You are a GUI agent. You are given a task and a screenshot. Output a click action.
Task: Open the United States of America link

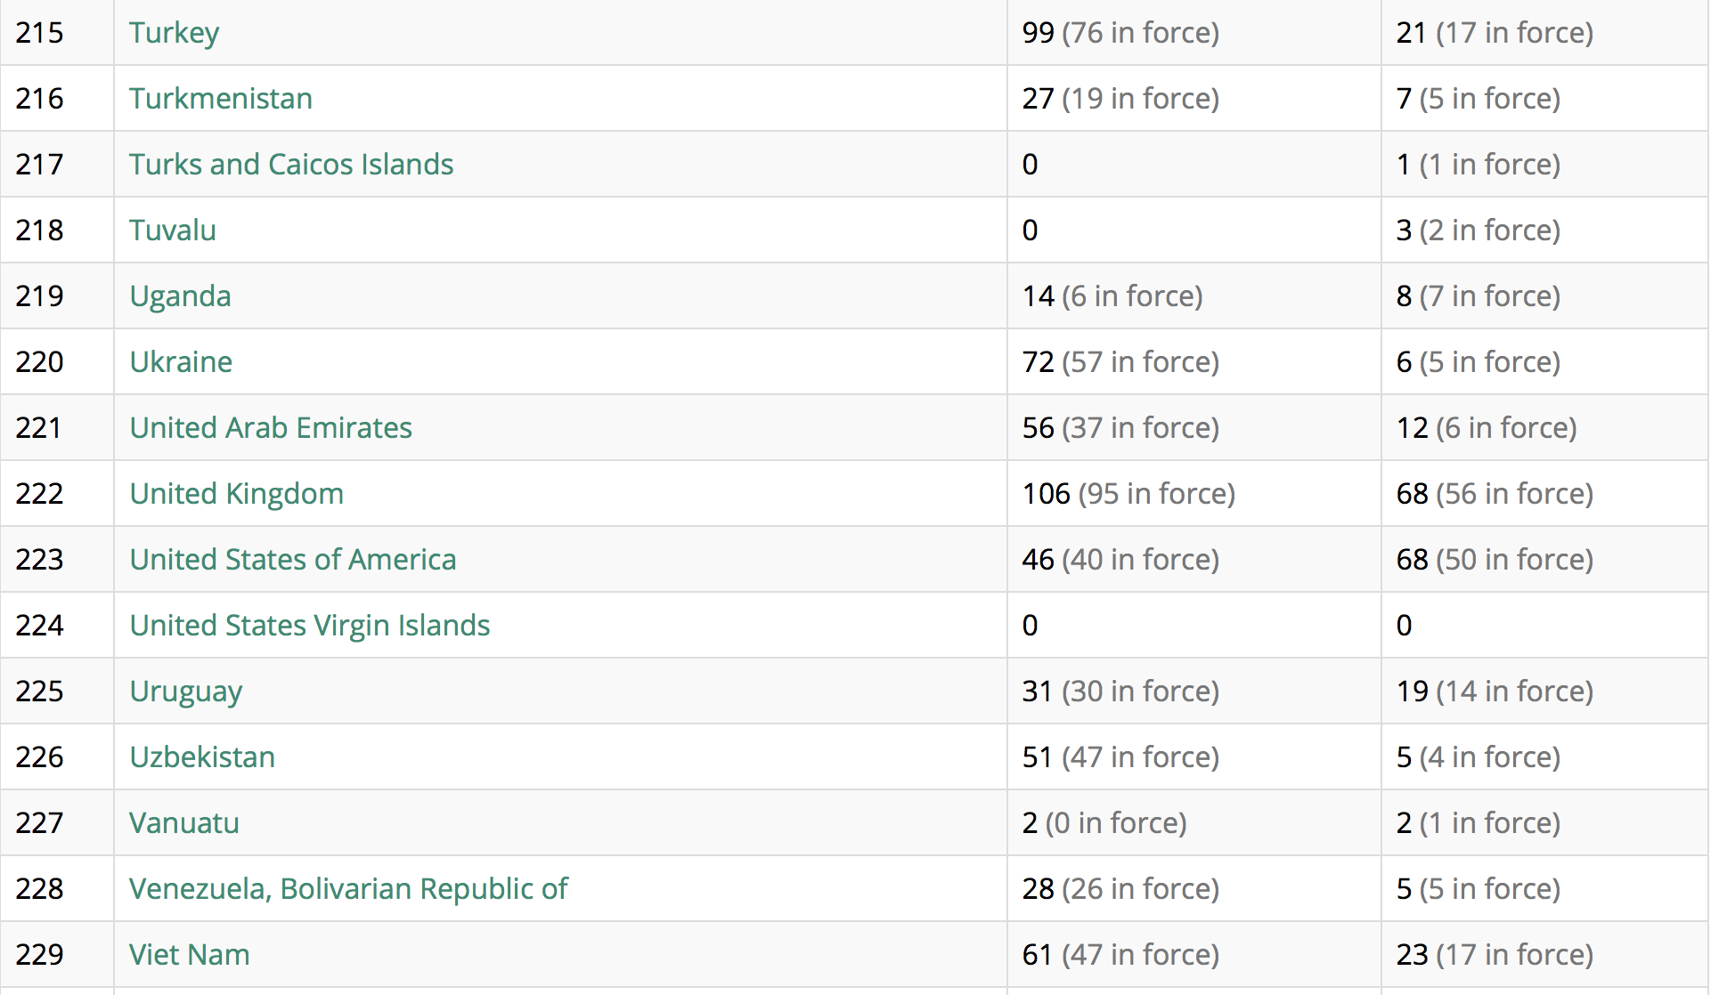(293, 560)
